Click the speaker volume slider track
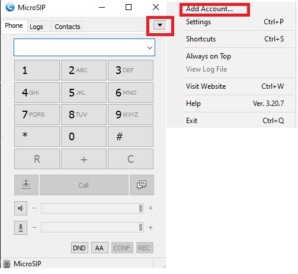Screen dimensions: 298x274 tap(92, 208)
